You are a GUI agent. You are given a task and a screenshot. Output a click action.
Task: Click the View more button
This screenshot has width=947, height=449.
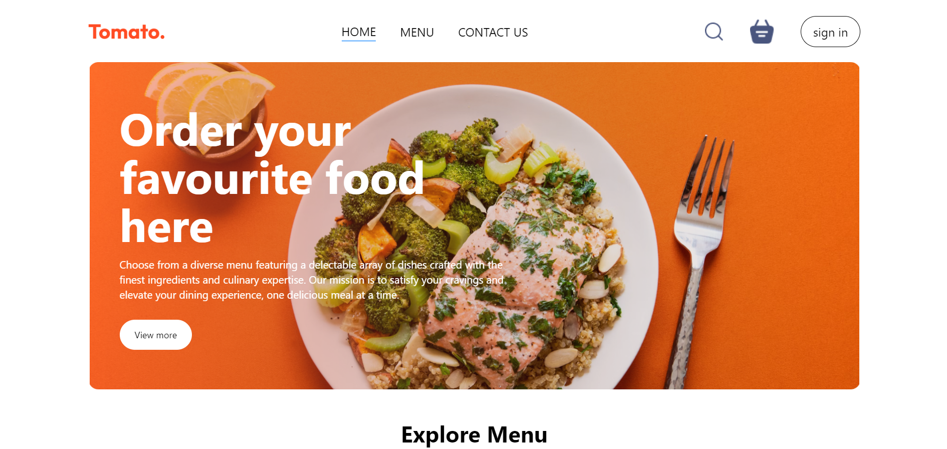[x=156, y=335]
